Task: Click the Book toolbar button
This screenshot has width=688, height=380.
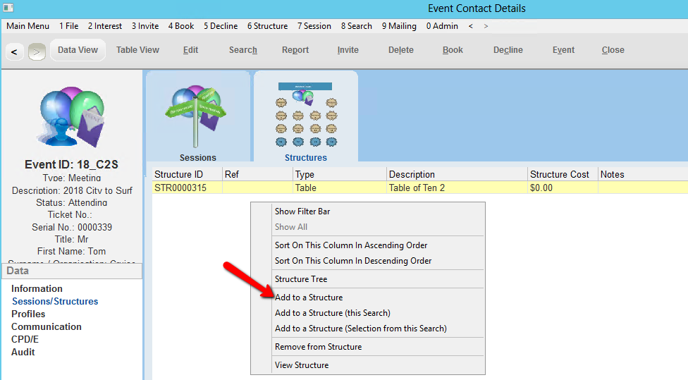Action: point(453,50)
